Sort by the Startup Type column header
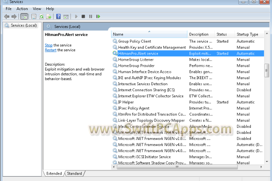Viewport: 272px width, 181px height. click(x=249, y=34)
